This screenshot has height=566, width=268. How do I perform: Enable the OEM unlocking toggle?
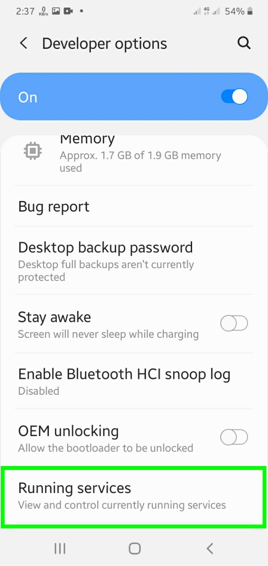tap(234, 437)
